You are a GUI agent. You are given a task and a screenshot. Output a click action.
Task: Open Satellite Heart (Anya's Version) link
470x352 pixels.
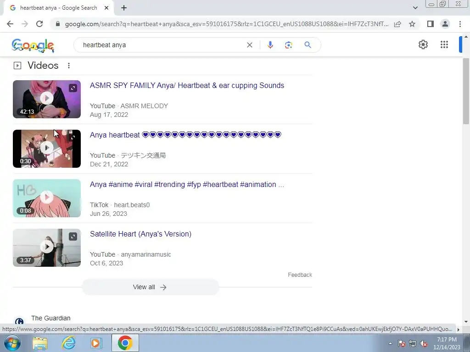click(140, 234)
